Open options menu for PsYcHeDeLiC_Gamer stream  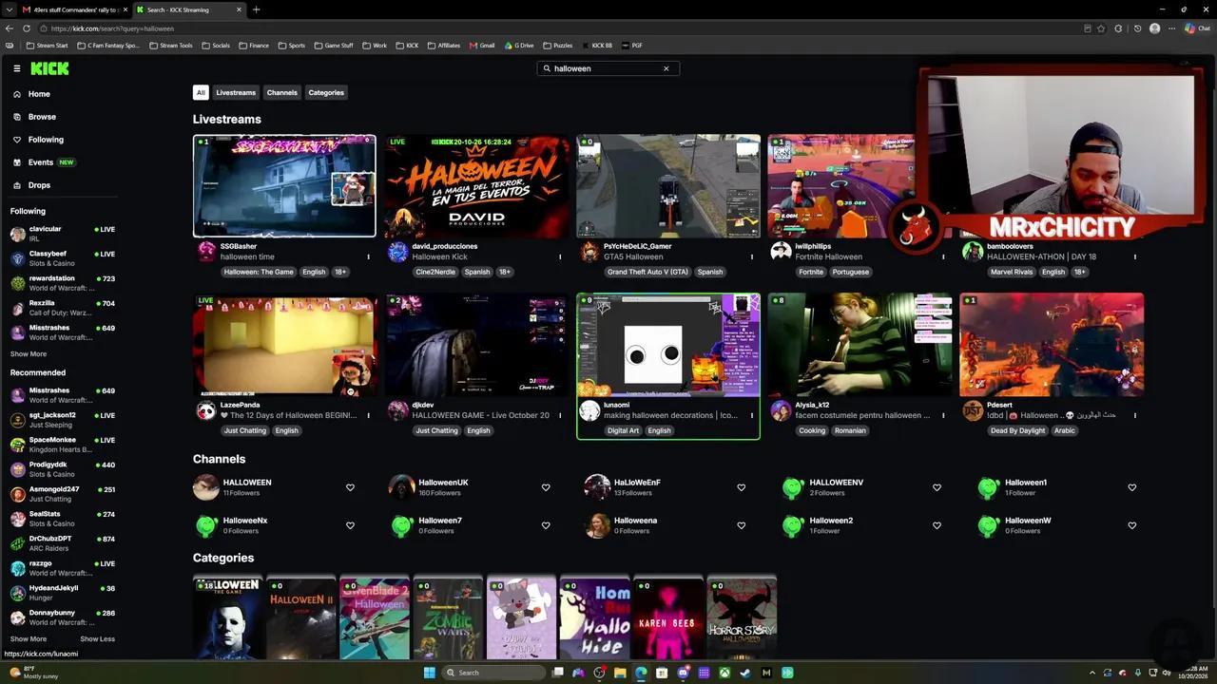752,256
